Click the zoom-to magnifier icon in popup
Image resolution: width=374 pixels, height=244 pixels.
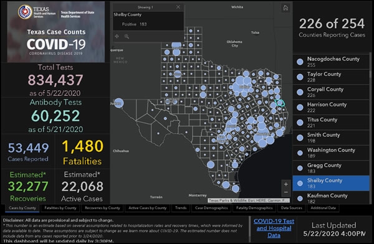pos(127,37)
